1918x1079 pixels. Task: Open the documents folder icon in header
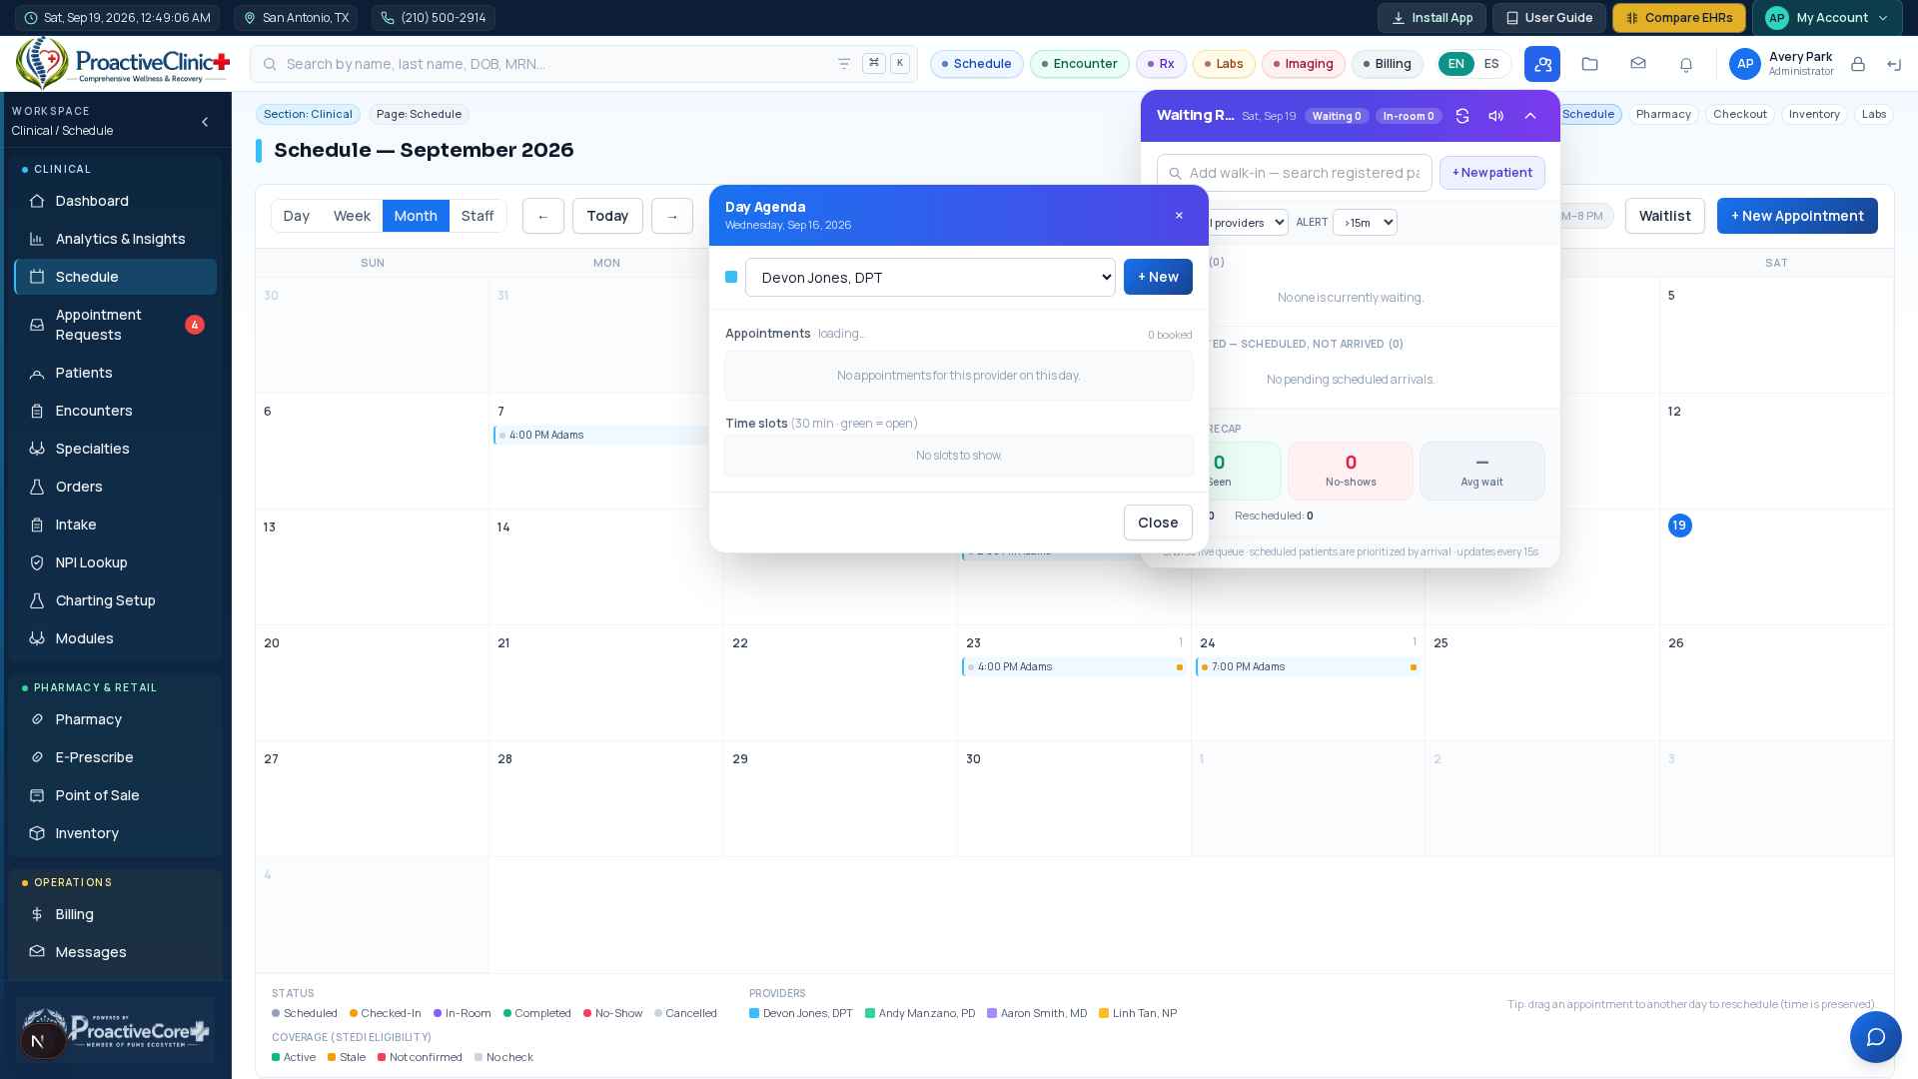(1590, 64)
